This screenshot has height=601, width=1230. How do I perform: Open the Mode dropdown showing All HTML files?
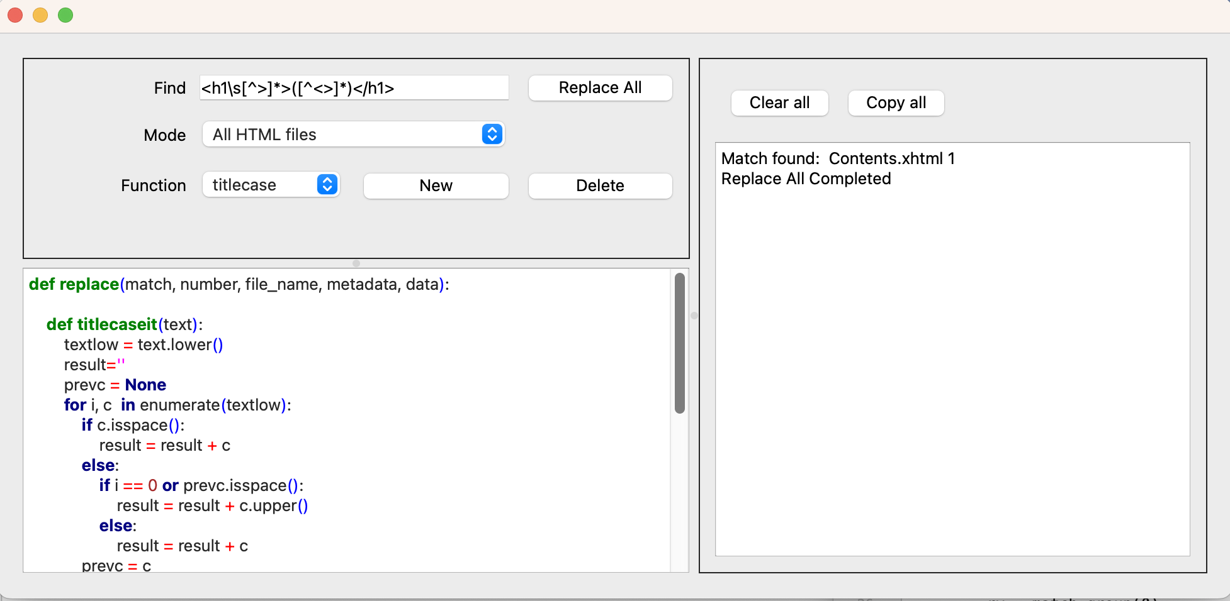pos(353,135)
